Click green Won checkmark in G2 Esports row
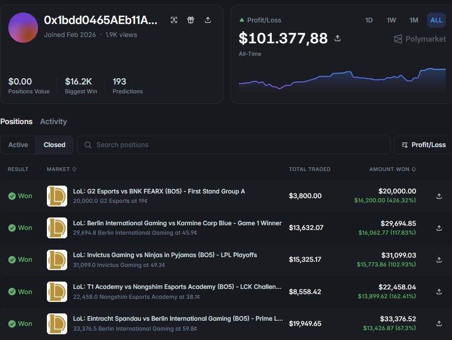The height and width of the screenshot is (340, 452). 12,196
